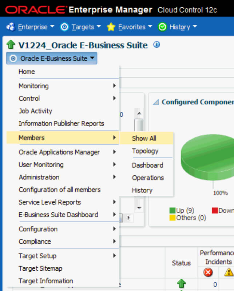This screenshot has height=291, width=234.
Task: Expand the Control submenu
Action: pyautogui.click(x=63, y=98)
